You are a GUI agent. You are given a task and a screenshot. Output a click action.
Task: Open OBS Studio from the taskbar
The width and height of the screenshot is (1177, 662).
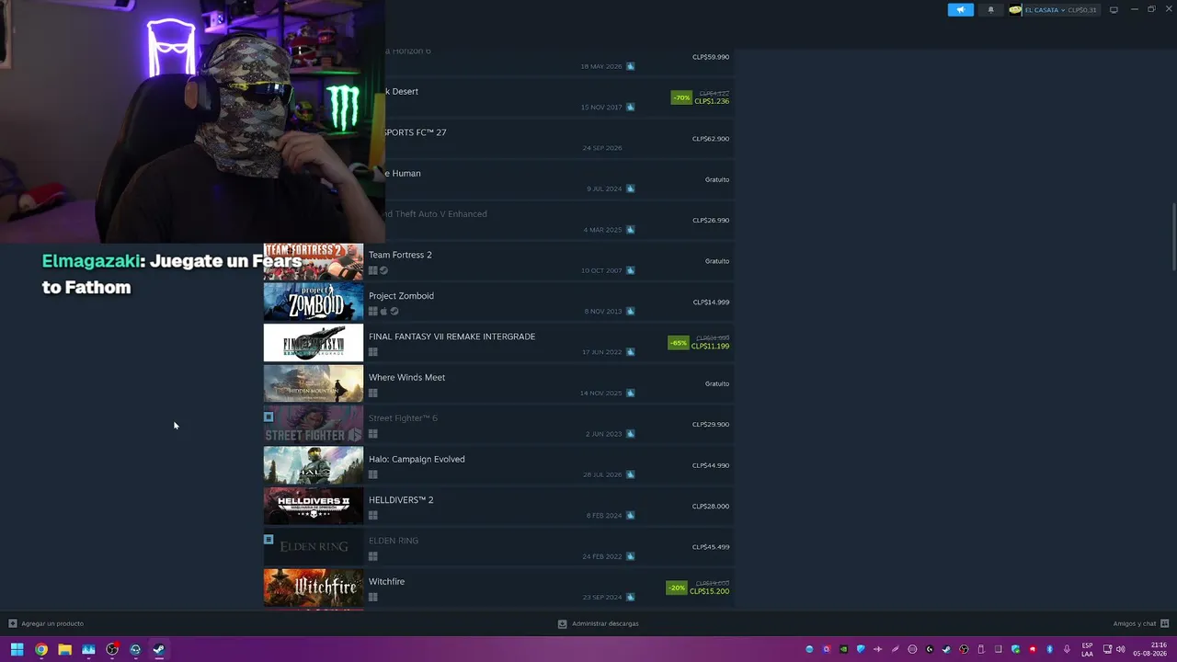(112, 649)
